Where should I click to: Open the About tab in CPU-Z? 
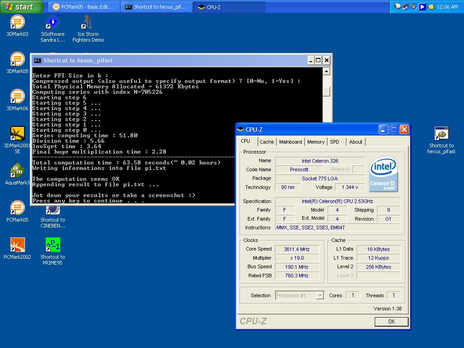click(355, 142)
